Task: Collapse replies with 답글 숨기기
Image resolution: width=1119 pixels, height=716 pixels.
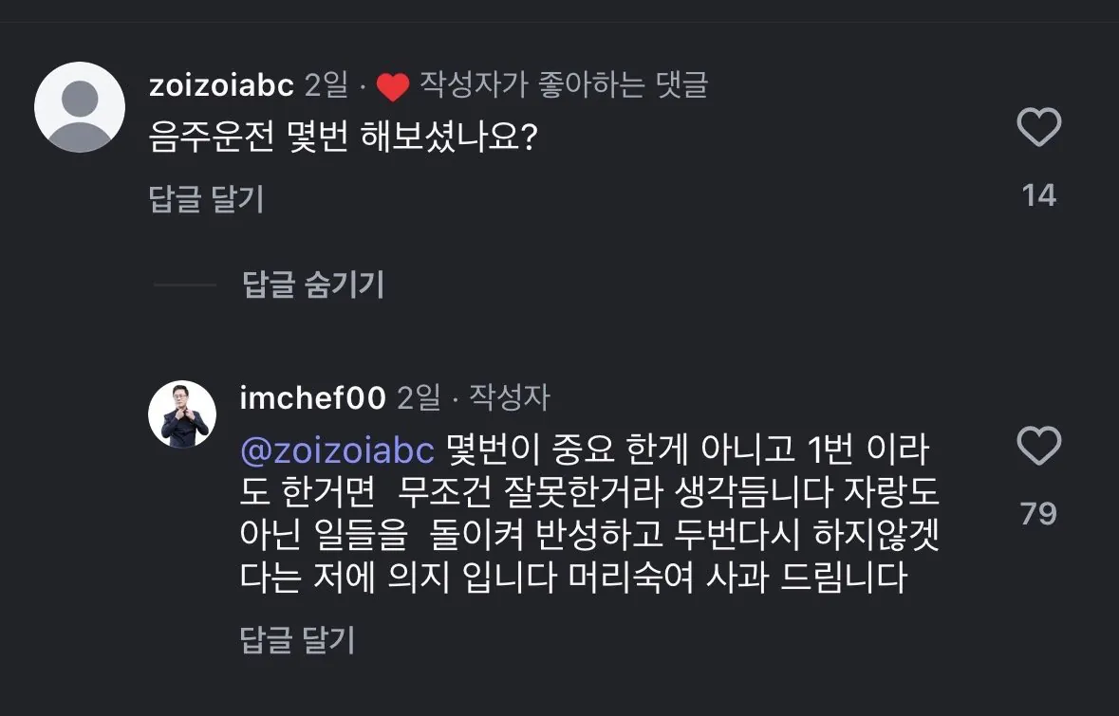Action: coord(313,284)
